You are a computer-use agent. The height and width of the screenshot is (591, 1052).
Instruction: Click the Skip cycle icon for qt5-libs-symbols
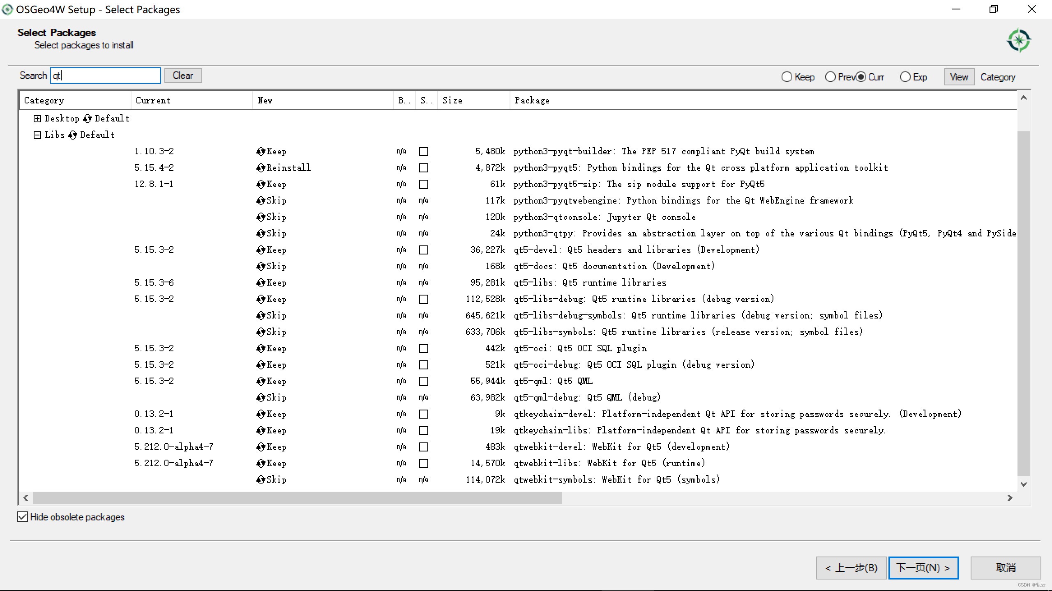point(261,332)
